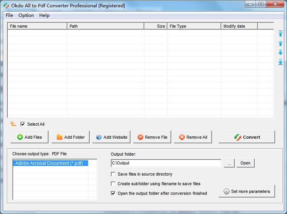The width and height of the screenshot is (287, 214).
Task: Click the move-to-bottom arrow icon
Action: click(x=280, y=62)
